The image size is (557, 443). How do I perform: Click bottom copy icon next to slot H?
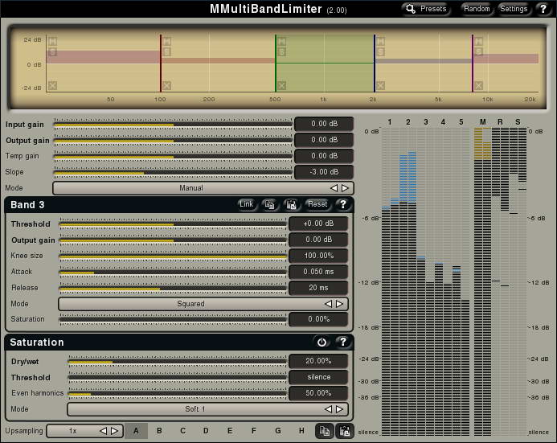point(325,431)
